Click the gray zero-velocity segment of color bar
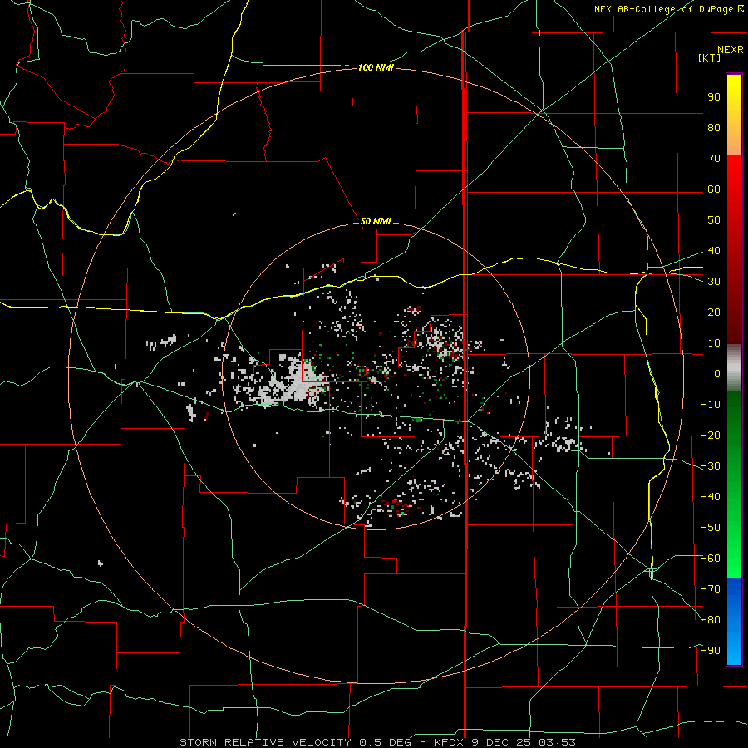Viewport: 748px width, 748px height. [734, 368]
